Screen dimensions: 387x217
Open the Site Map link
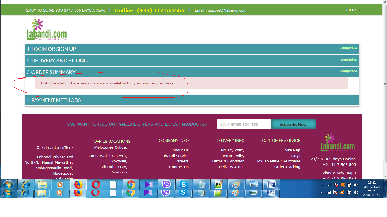[293, 150]
